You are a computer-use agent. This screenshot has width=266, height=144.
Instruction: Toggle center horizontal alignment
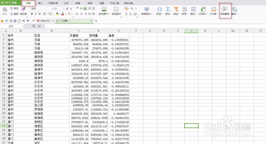(81, 14)
